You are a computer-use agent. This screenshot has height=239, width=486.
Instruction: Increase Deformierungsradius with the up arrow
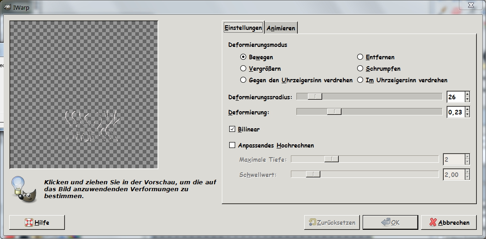coord(468,94)
